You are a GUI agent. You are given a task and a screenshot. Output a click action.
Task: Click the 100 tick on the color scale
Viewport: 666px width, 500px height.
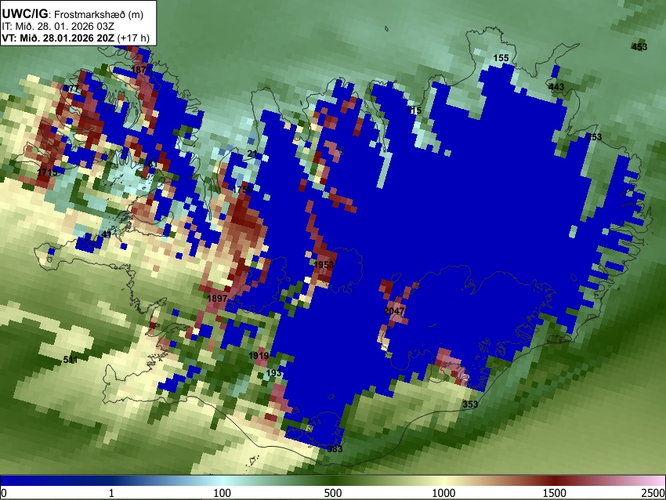coord(223,493)
